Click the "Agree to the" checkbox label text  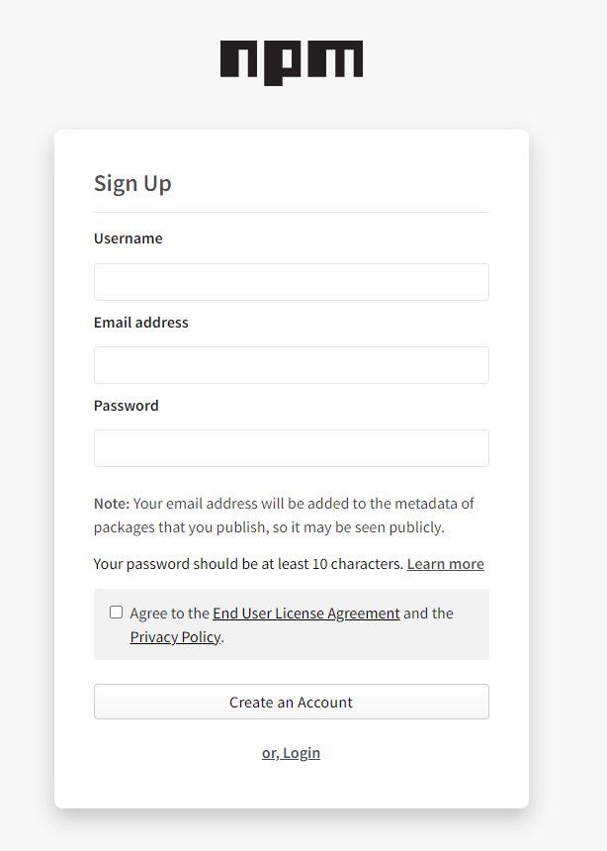pyautogui.click(x=169, y=614)
